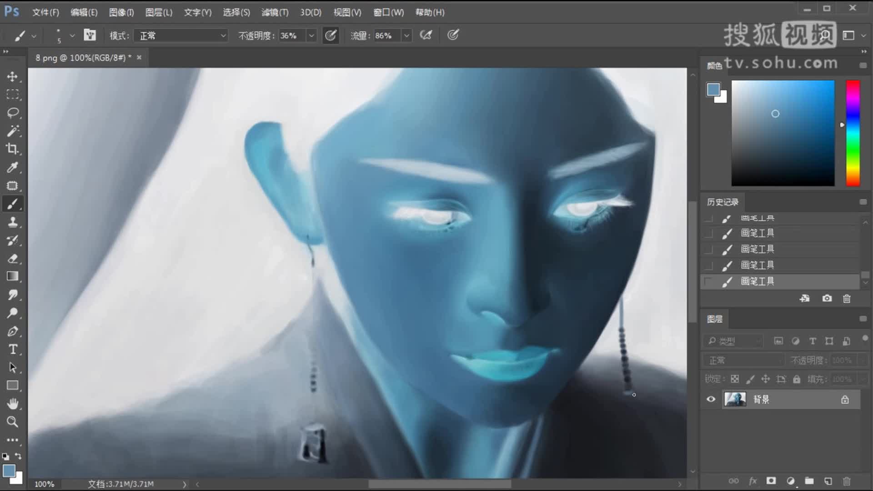Select the Eraser tool

[13, 258]
